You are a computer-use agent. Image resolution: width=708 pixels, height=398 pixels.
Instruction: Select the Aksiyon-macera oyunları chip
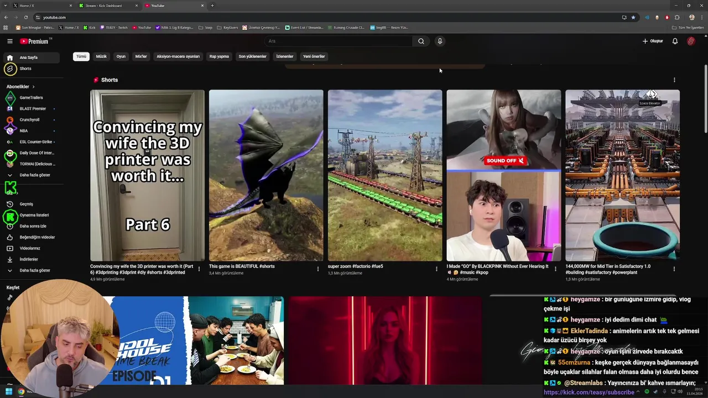pyautogui.click(x=178, y=56)
